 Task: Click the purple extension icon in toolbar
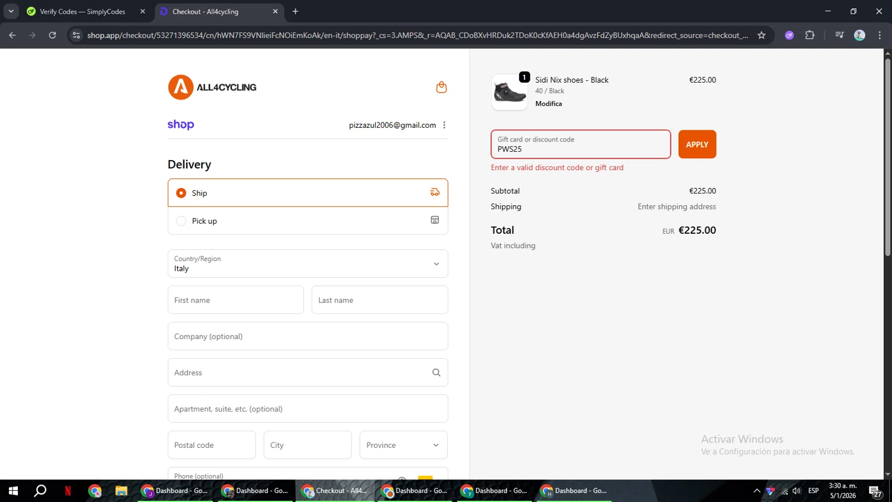click(789, 35)
